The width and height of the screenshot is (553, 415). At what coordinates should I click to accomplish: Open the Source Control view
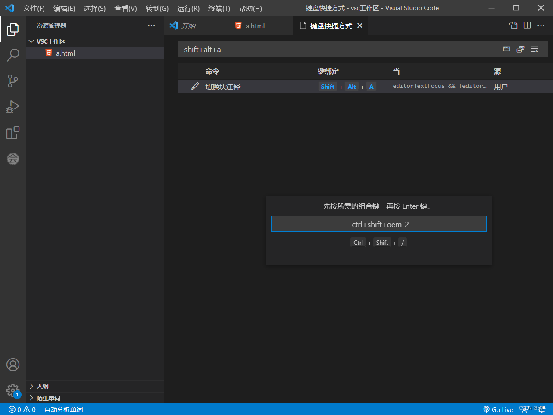click(13, 81)
